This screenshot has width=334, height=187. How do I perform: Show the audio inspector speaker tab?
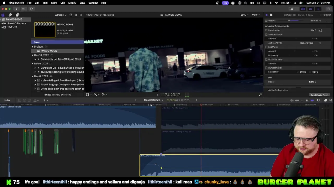tap(266, 15)
